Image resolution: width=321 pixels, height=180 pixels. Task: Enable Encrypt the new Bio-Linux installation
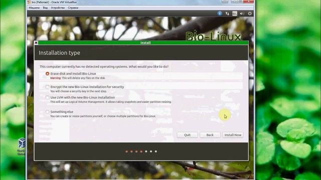(48, 86)
